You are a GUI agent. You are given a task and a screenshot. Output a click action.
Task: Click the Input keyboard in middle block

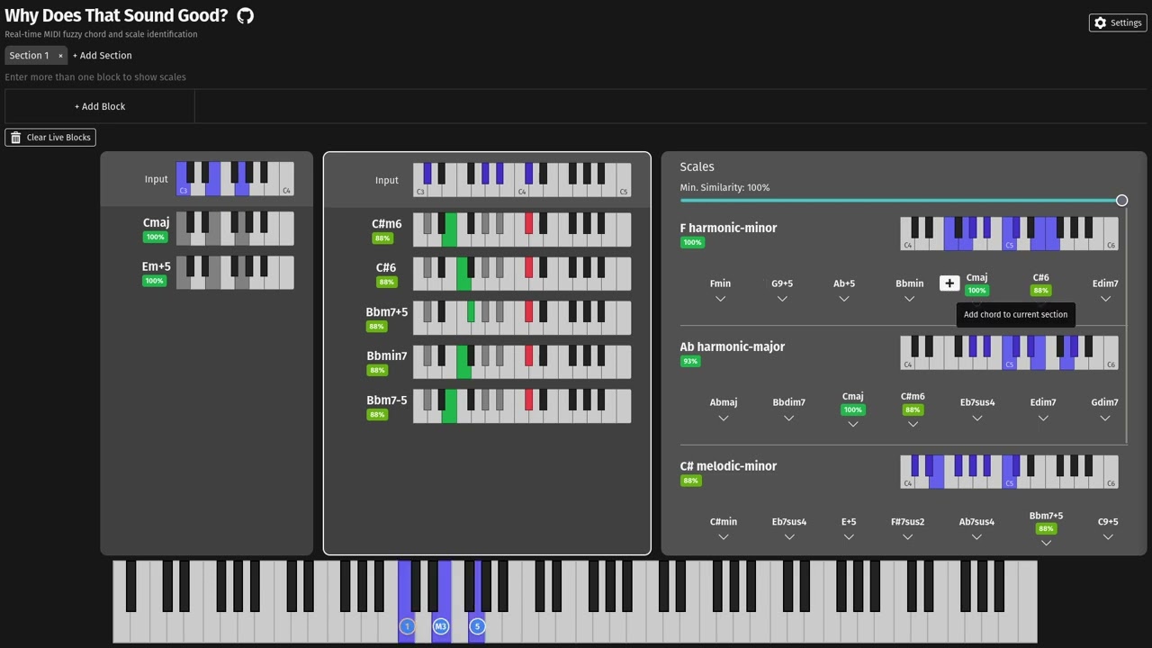coord(522,179)
